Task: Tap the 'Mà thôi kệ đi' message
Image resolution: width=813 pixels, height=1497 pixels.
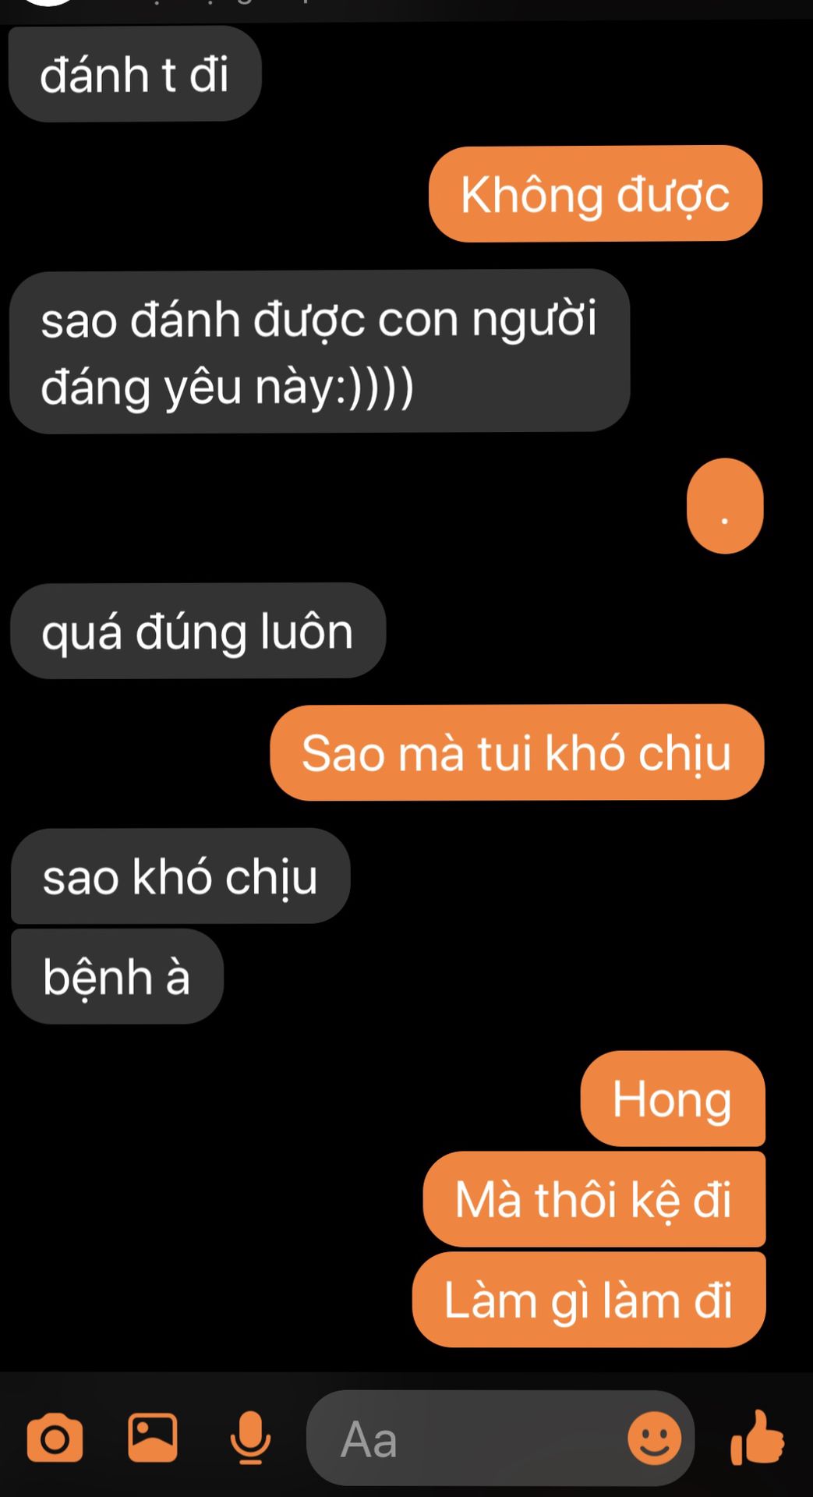Action: click(x=594, y=1199)
